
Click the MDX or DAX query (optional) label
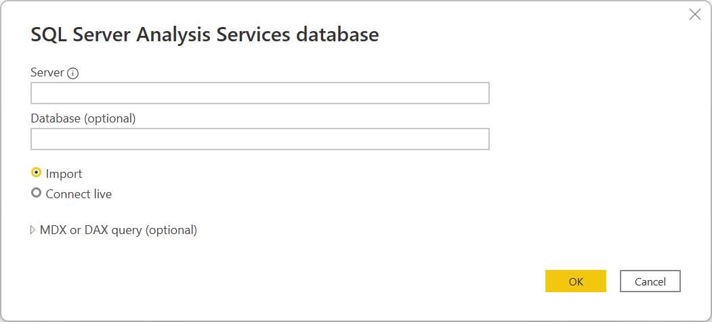pyautogui.click(x=119, y=230)
